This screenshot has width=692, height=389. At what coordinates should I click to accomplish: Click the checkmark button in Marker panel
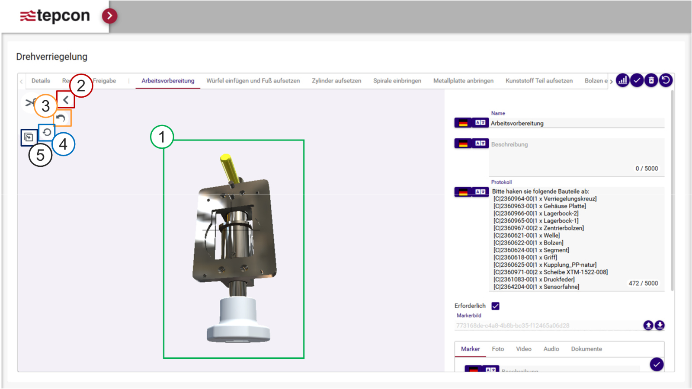[657, 364]
